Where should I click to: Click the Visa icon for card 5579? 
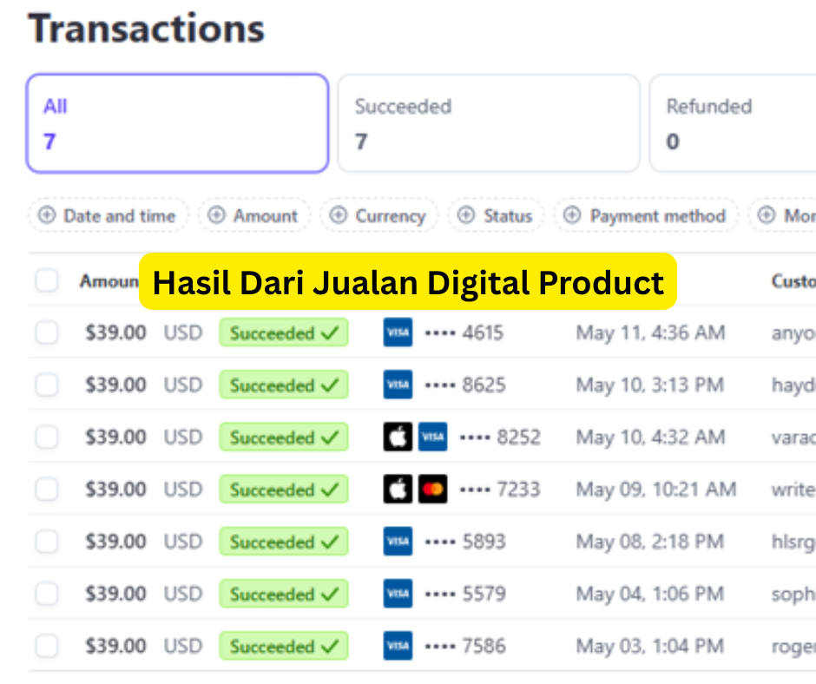click(x=398, y=594)
